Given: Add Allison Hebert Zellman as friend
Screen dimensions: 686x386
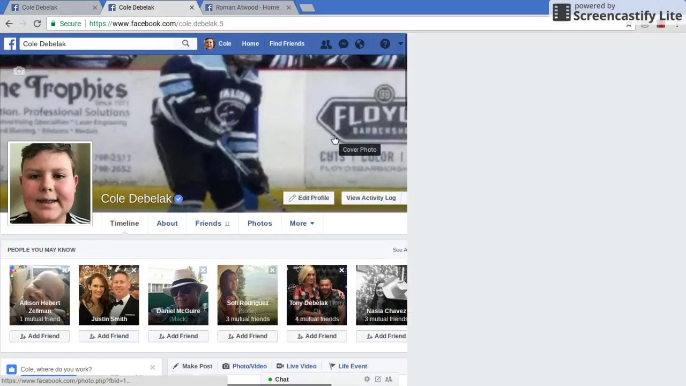Looking at the screenshot, I should click(x=40, y=336).
